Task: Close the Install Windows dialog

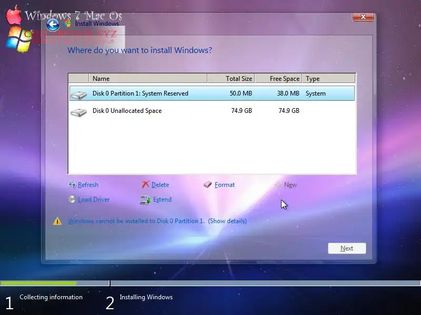Action: tap(363, 17)
